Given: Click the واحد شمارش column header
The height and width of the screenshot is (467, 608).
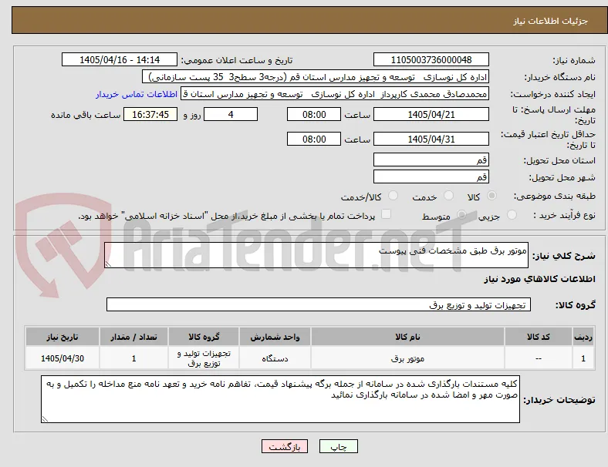Looking at the screenshot, I should click(275, 337).
